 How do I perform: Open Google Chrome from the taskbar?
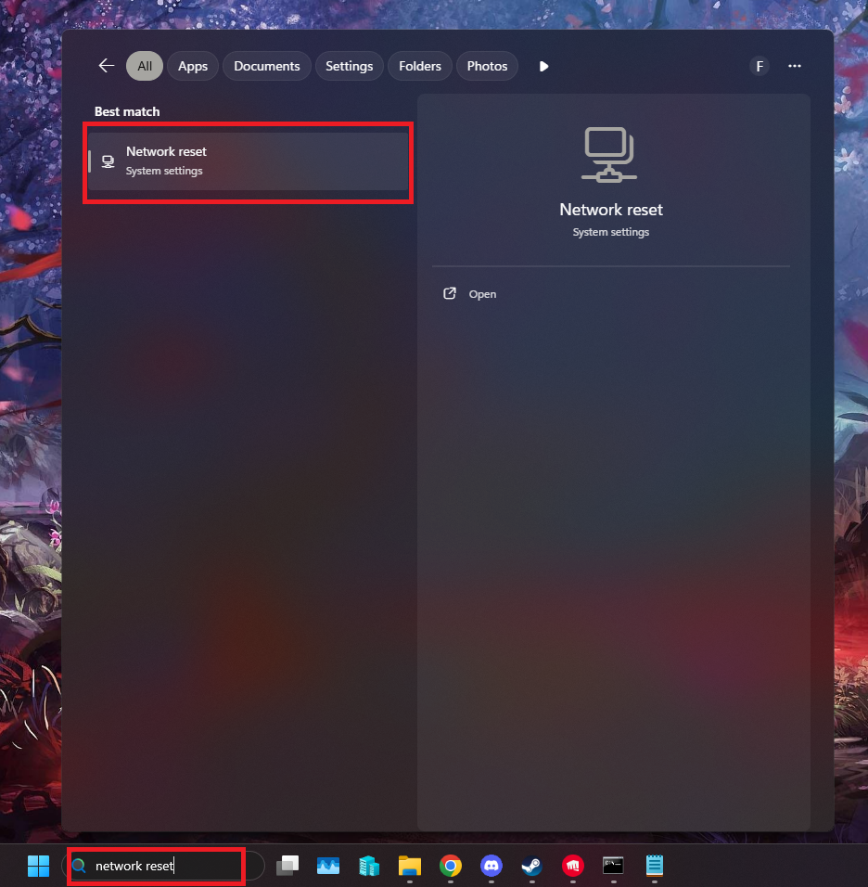click(451, 866)
